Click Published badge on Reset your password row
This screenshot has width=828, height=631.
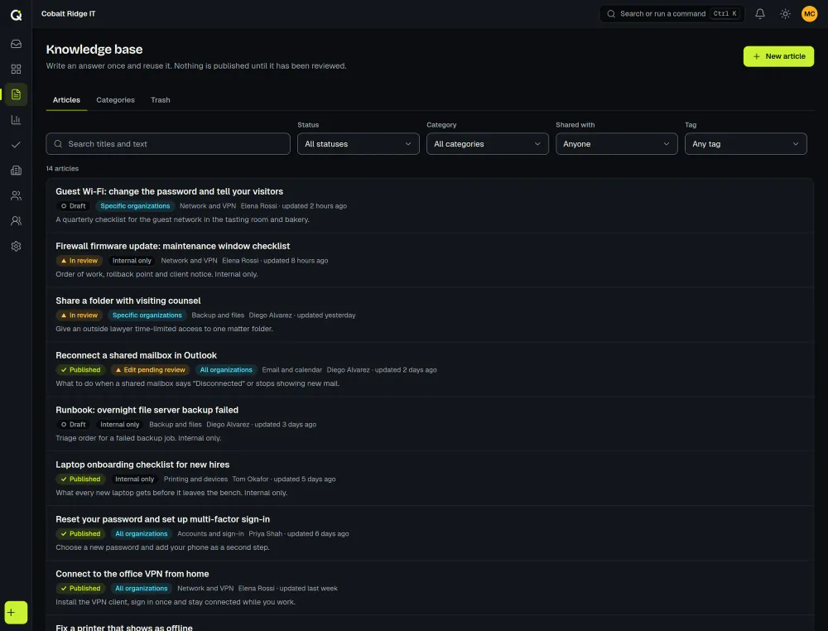click(81, 534)
